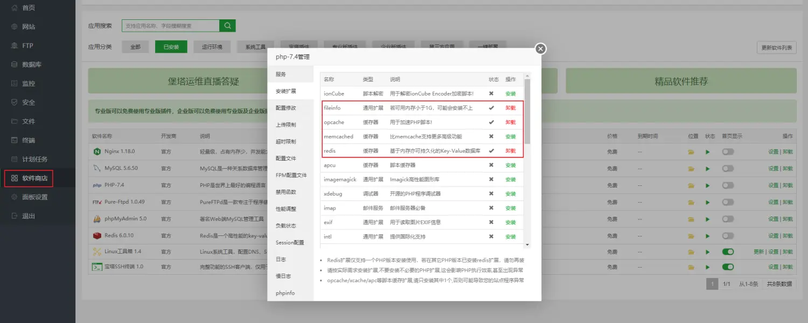Image resolution: width=808 pixels, height=323 pixels.
Task: Open 配置修改 tab in PHP dialog
Action: point(290,108)
